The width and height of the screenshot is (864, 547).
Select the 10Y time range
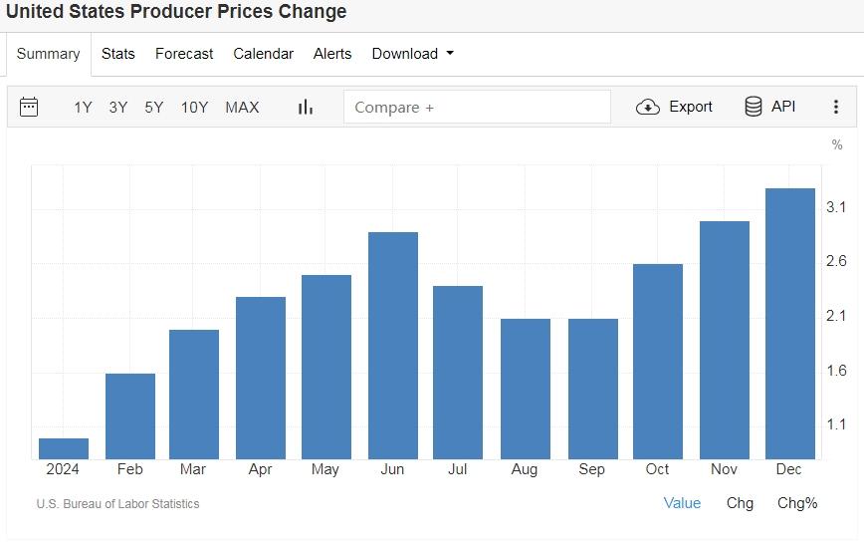[x=194, y=107]
